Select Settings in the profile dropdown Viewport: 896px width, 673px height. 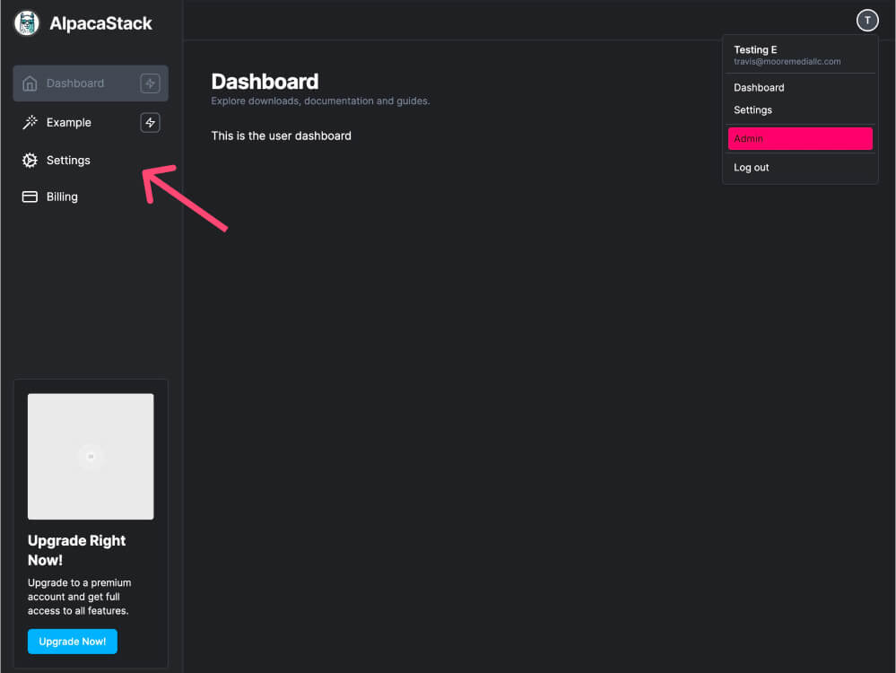(752, 109)
